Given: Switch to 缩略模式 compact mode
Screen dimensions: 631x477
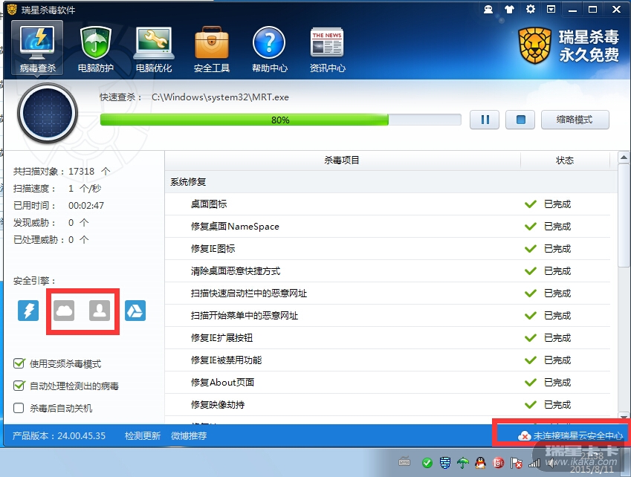Looking at the screenshot, I should (575, 120).
